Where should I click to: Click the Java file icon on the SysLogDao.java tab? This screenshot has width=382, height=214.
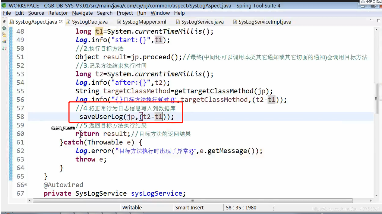tap(68, 22)
